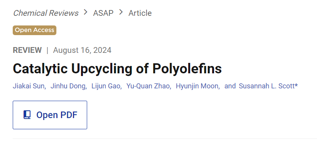Screen dimensions: 317x142
Task: Click the vertical bar separator after REVIEW
Action: click(47, 51)
